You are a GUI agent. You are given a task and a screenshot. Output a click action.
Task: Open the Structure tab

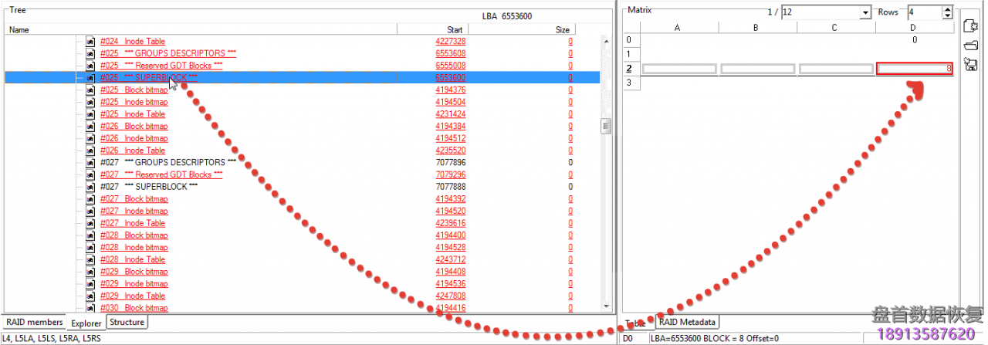tap(126, 322)
